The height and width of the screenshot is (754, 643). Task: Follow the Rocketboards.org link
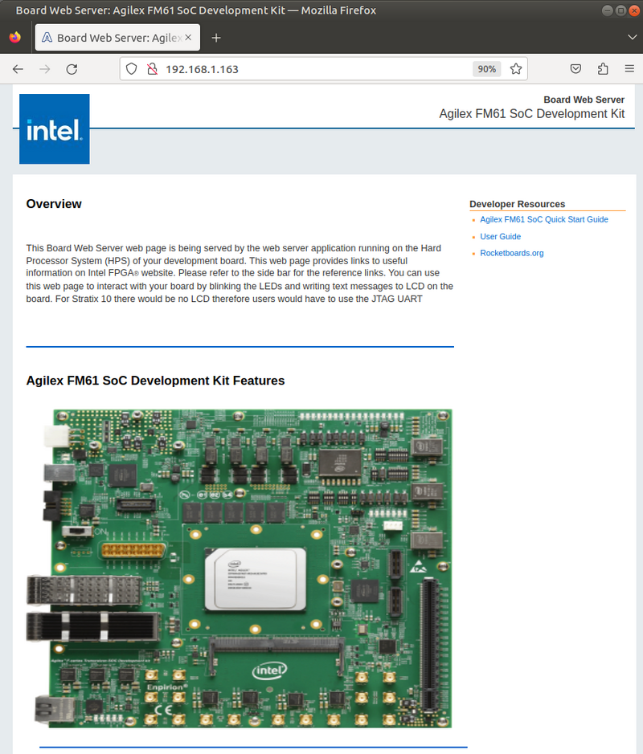coord(512,254)
